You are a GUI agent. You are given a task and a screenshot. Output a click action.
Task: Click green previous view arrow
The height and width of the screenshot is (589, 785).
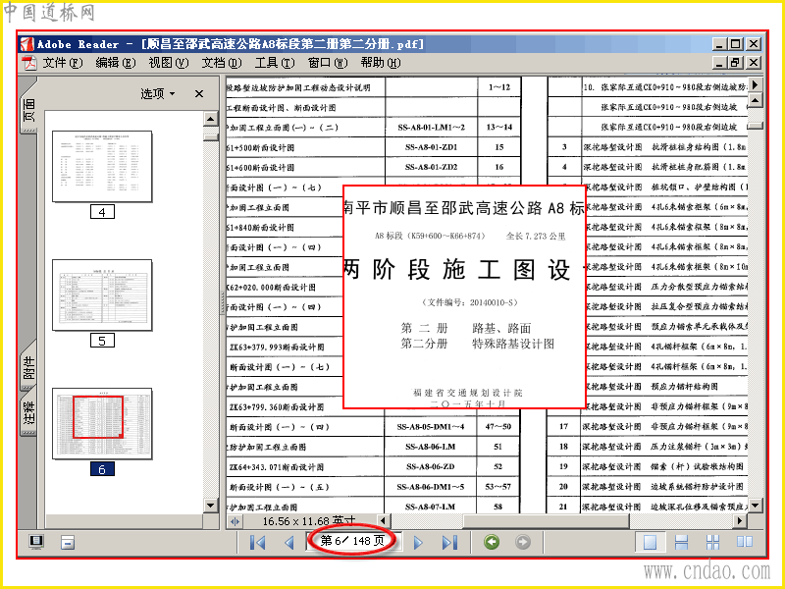tap(492, 542)
